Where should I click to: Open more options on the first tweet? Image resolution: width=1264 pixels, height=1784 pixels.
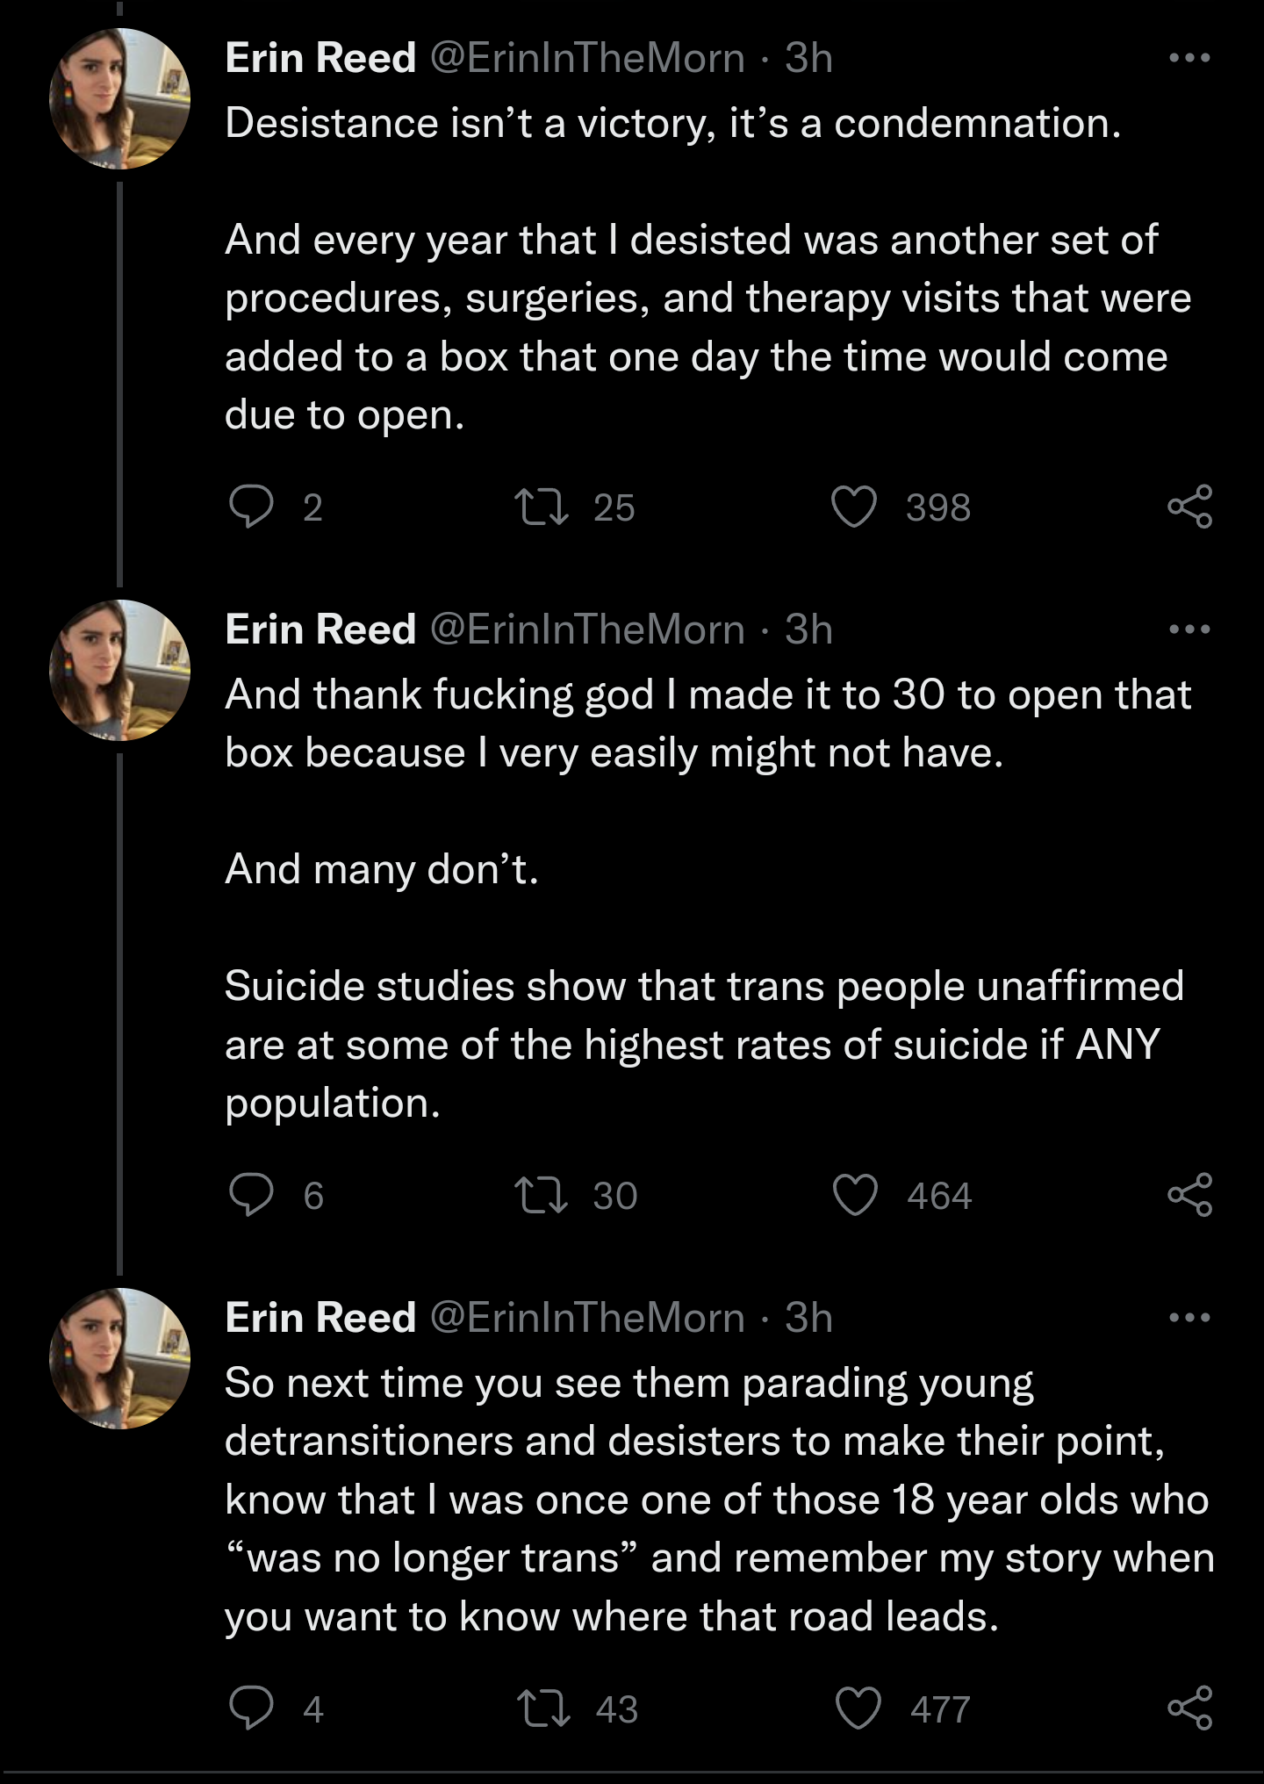pos(1189,58)
